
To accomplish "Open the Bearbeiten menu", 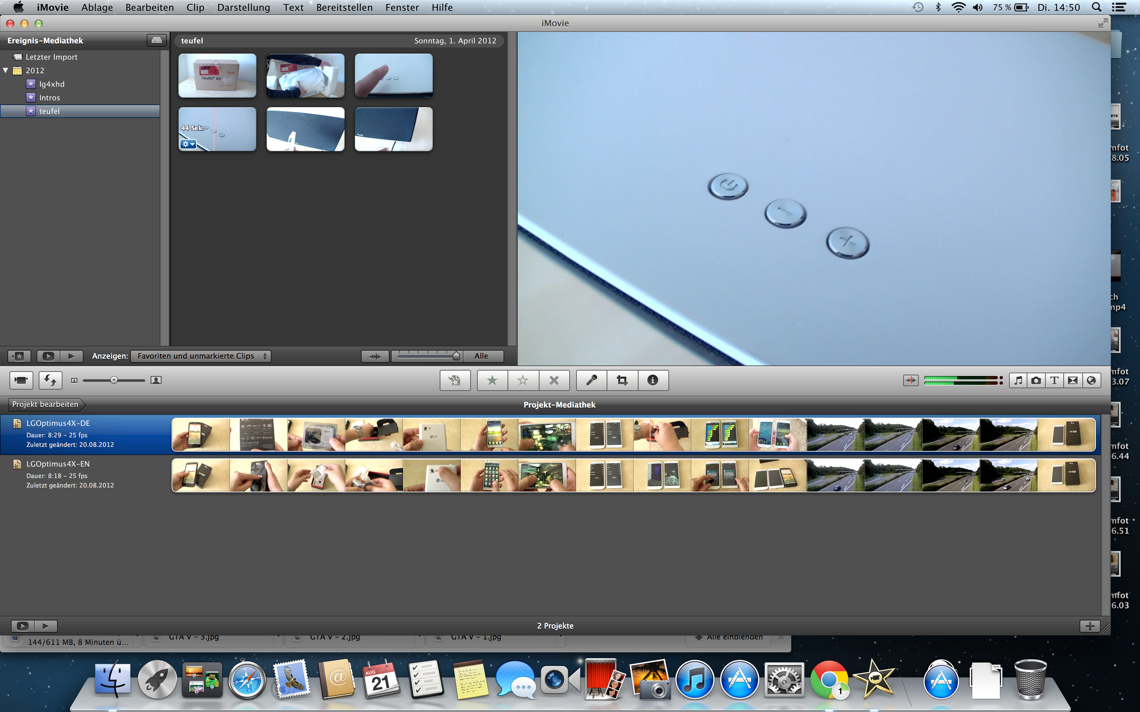I will [x=150, y=7].
